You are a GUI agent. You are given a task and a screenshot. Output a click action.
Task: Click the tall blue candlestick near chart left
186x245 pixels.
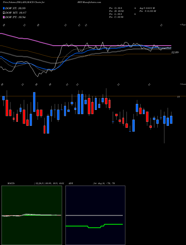34,102
